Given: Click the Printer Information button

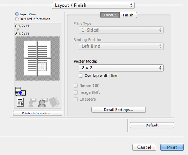Looking at the screenshot, I should [x=38, y=113].
